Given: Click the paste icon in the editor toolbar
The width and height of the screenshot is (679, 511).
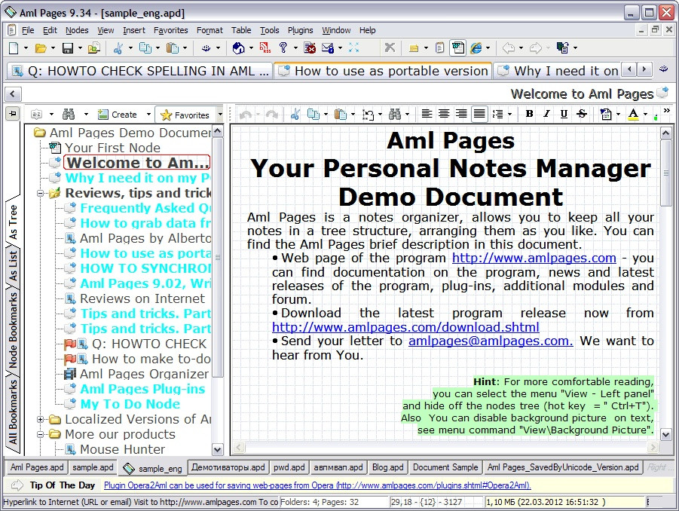Looking at the screenshot, I should 341,115.
